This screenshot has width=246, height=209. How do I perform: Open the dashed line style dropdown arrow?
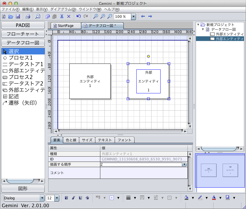149,198
